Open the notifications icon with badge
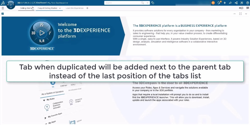The height and width of the screenshot is (125, 250). point(219,3)
